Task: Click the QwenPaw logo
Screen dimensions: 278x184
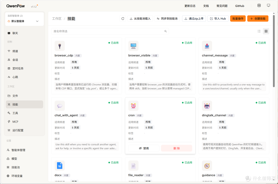Action: pyautogui.click(x=15, y=6)
